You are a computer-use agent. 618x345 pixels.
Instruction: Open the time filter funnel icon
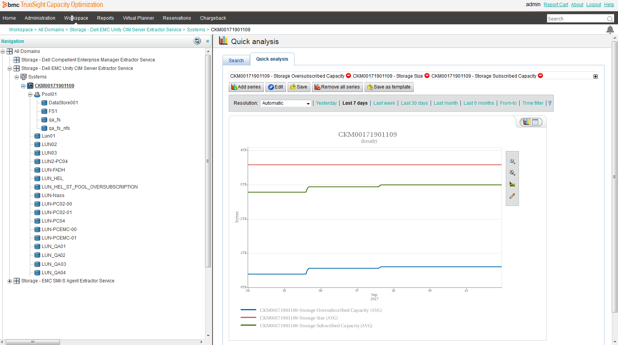click(x=550, y=103)
